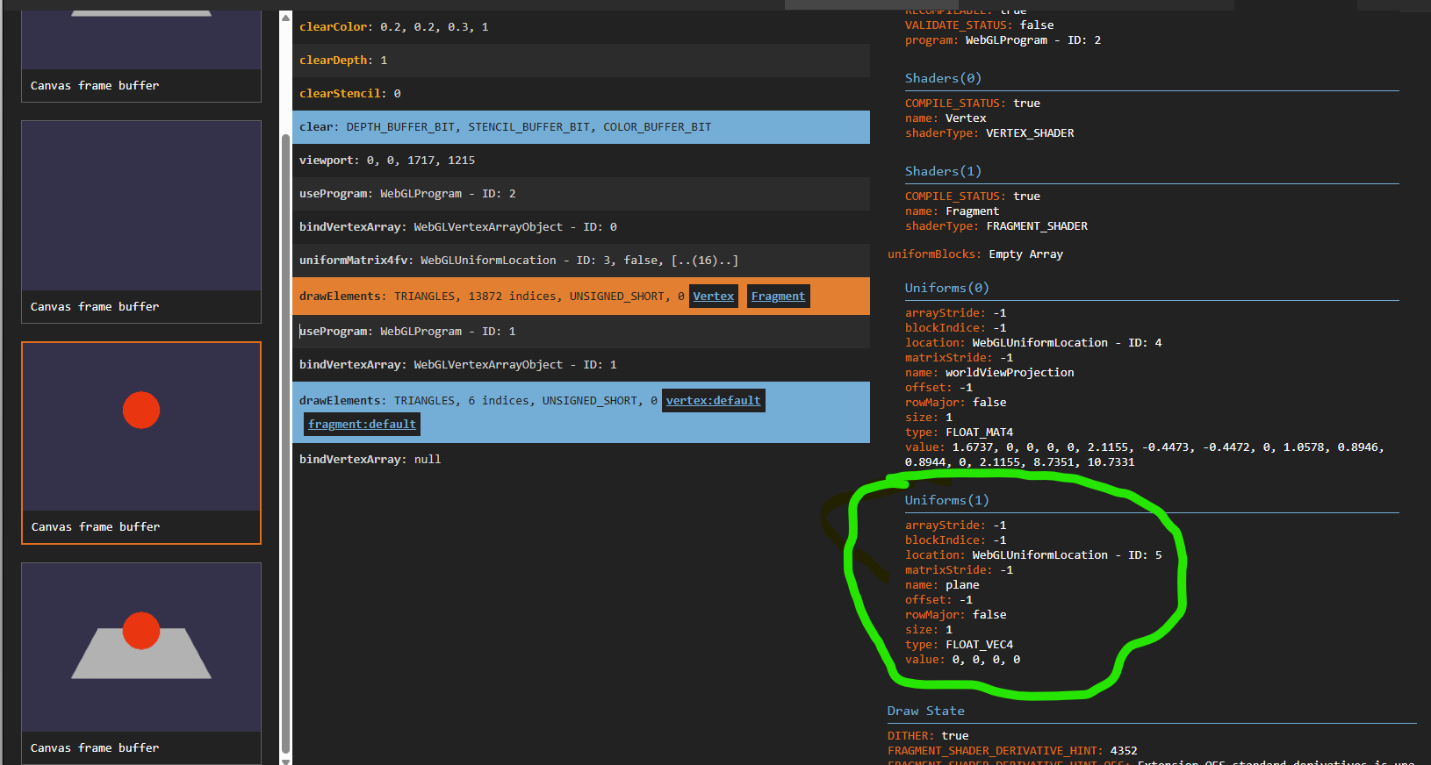The image size is (1431, 765).
Task: Click the name: plane uniform entry
Action: point(942,585)
